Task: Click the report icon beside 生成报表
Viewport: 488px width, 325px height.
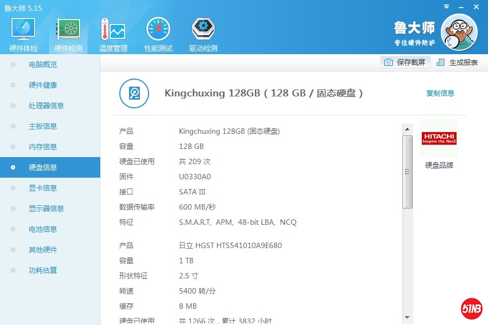Action: tap(440, 62)
